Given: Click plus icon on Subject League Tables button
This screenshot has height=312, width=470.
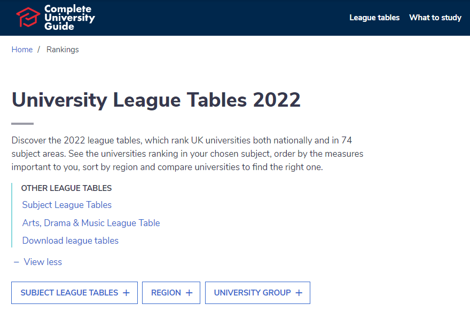Looking at the screenshot, I should pos(127,293).
